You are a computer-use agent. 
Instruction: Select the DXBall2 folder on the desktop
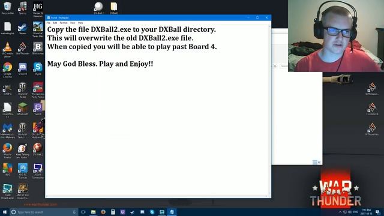pos(113,8)
